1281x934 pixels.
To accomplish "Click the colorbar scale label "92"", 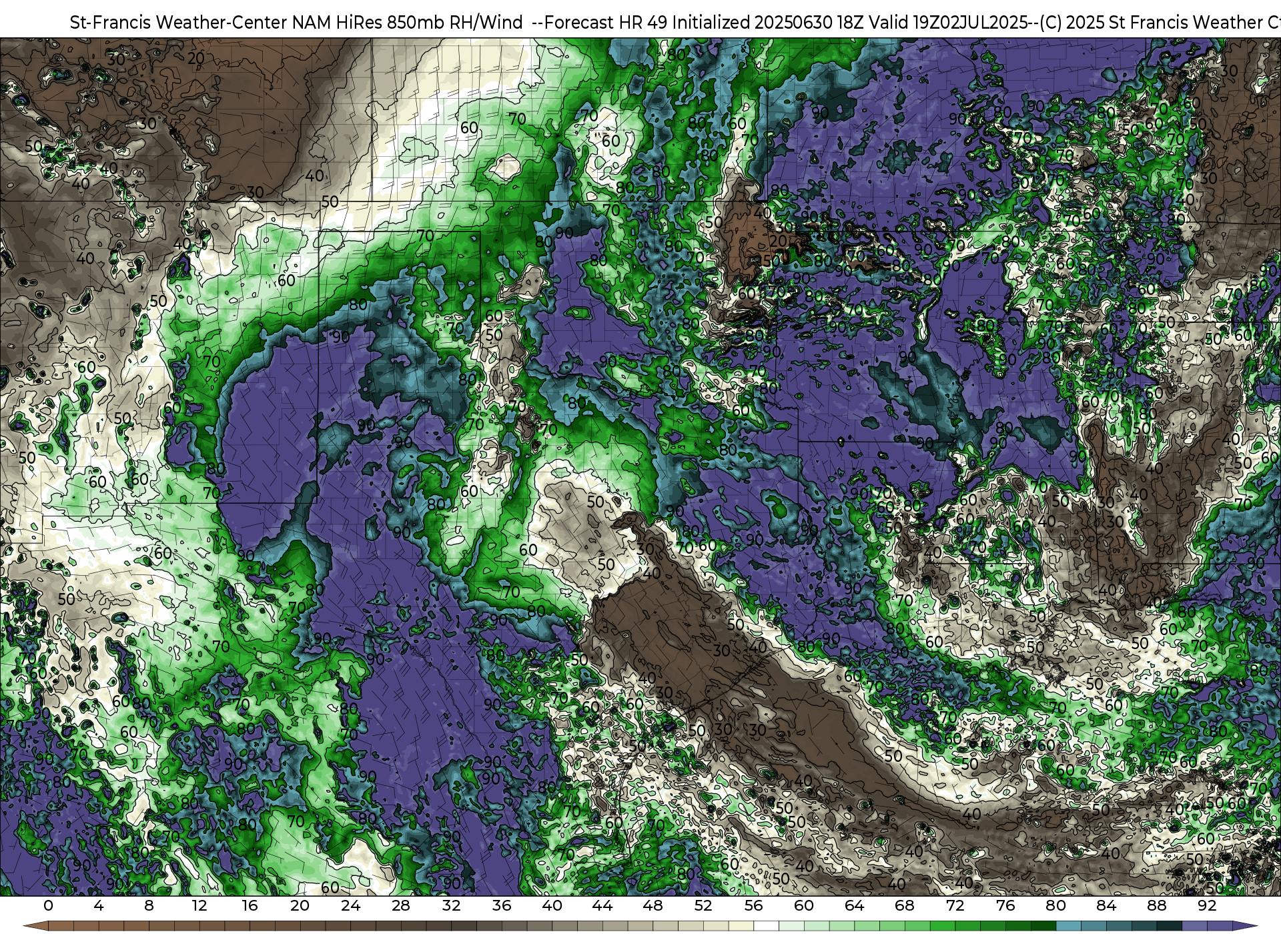I will [1207, 905].
